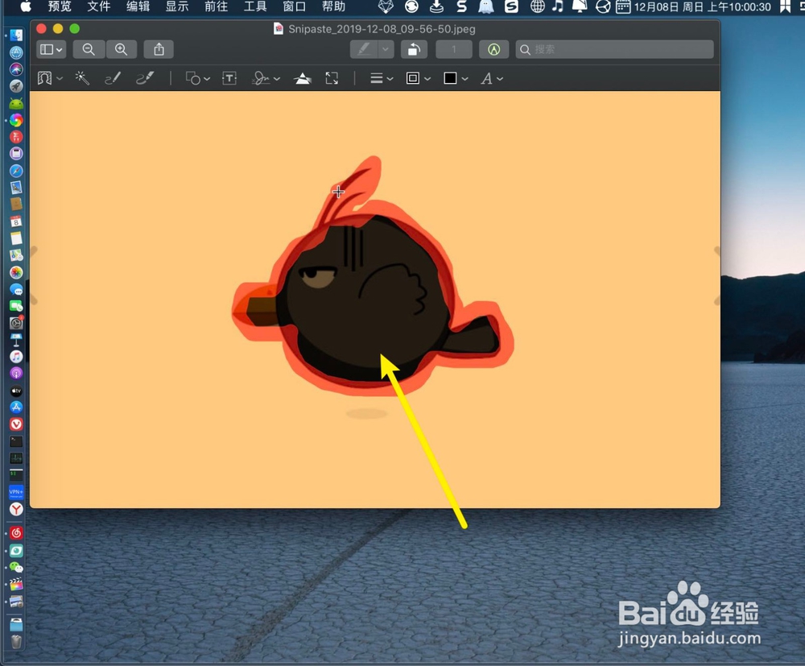805x666 pixels.
Task: Open Siri from the Dock
Action: click(x=16, y=68)
